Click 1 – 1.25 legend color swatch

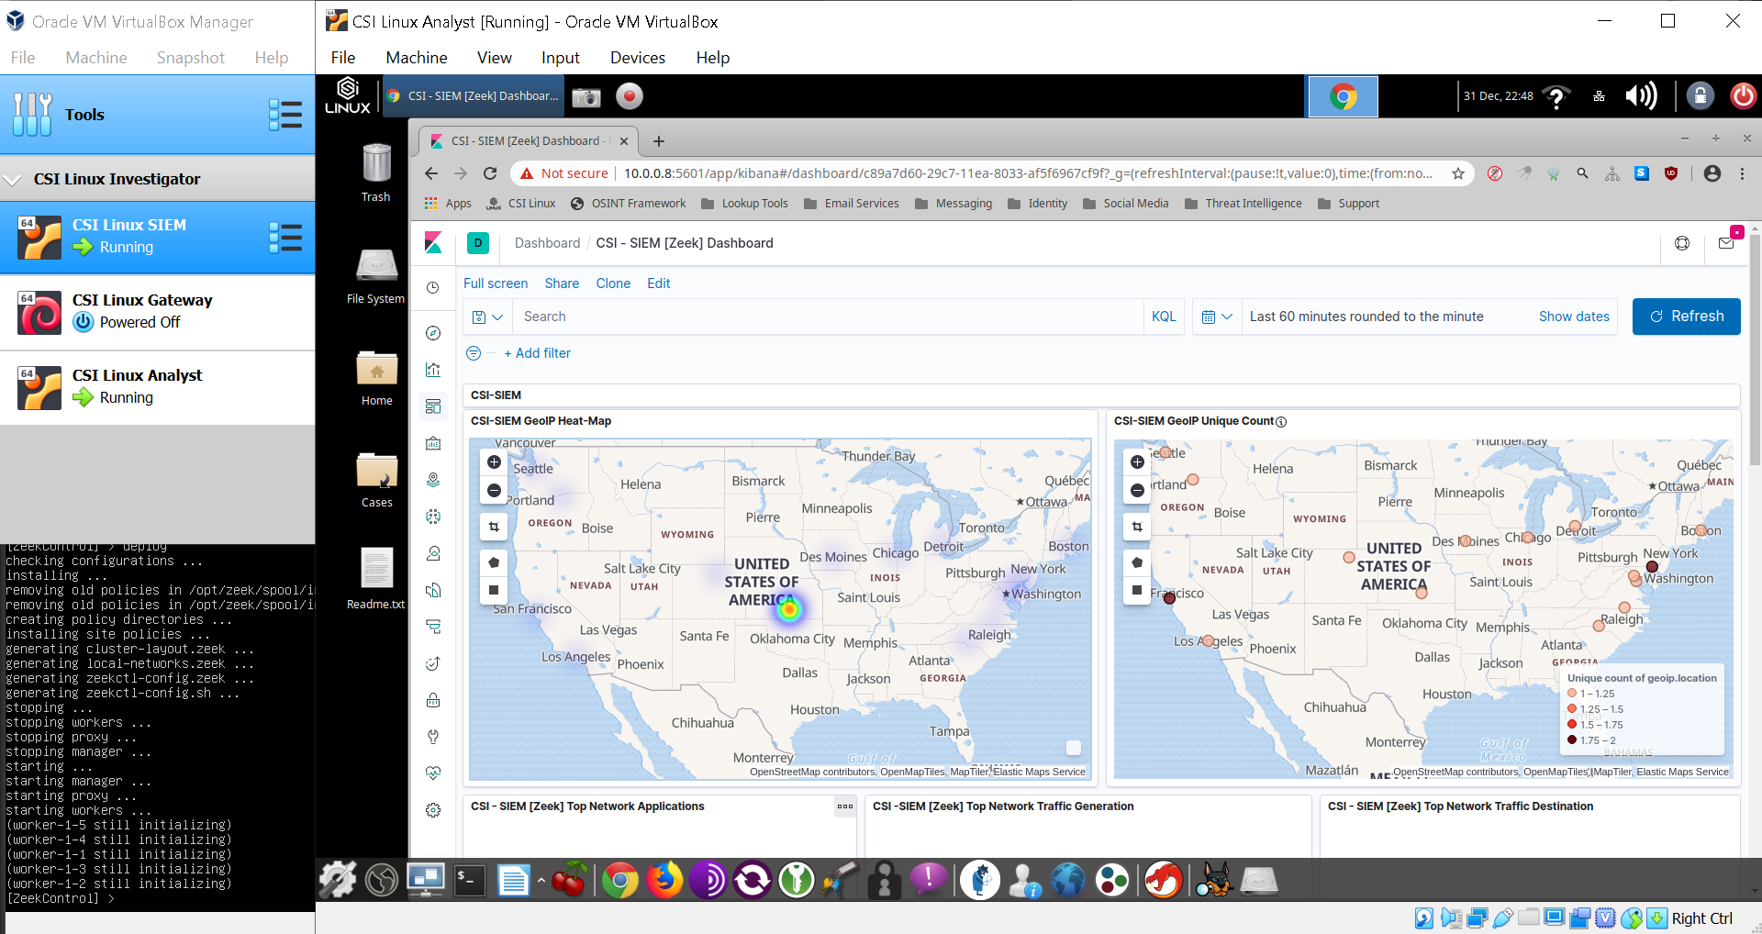1572,694
